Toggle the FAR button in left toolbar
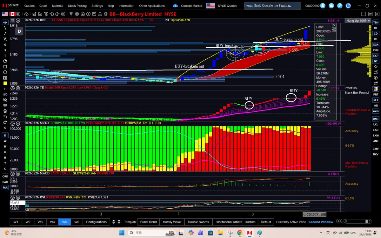Screen dimensions: 381x238 [x=5, y=188]
